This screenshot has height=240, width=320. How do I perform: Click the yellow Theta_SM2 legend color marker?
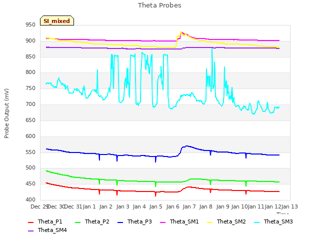[209, 222]
